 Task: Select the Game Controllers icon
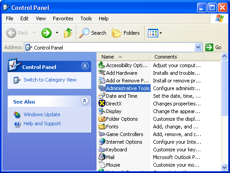[x=102, y=134]
